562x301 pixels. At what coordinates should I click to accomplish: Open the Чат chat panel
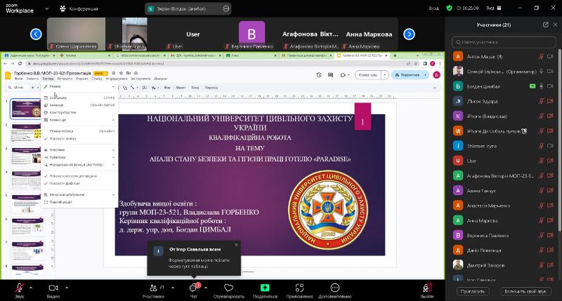(193, 288)
